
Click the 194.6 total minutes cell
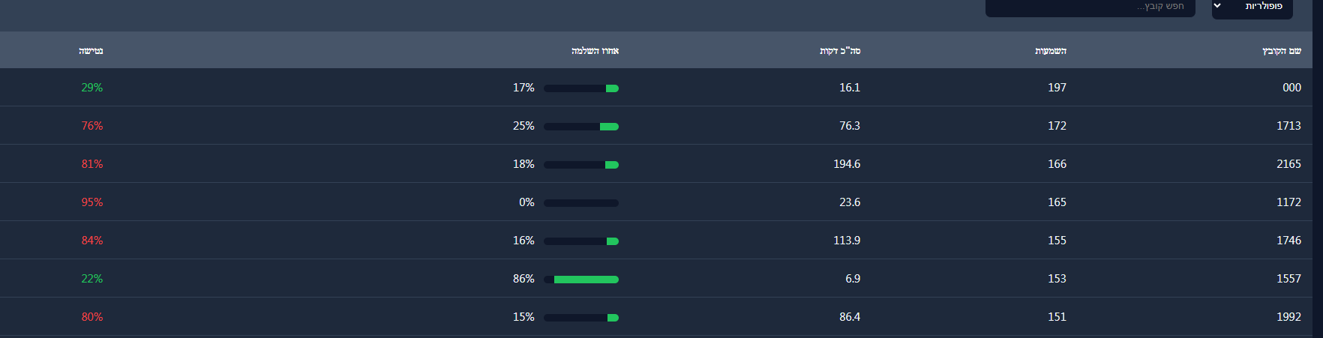[847, 164]
